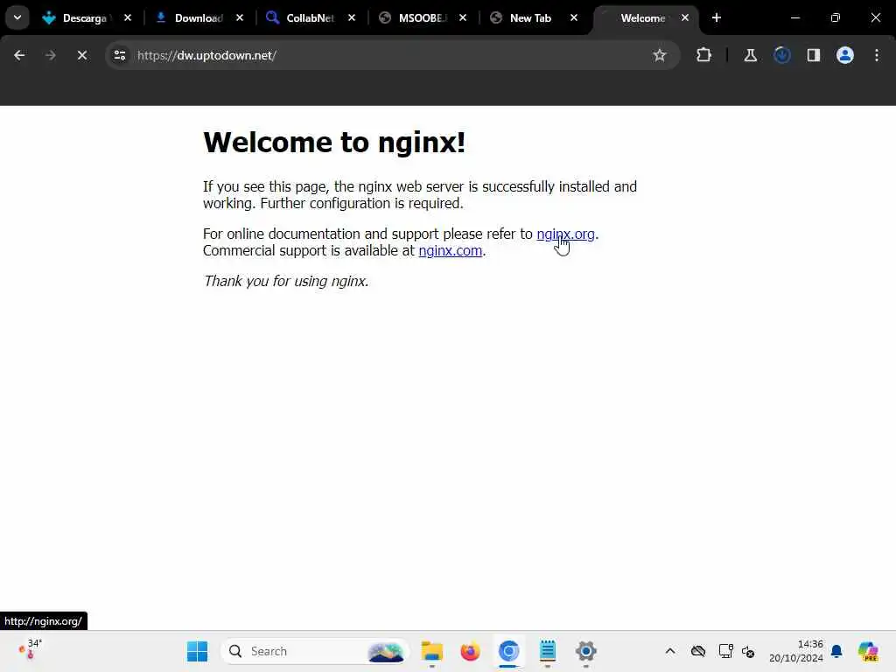Viewport: 896px width, 672px height.
Task: Open the Extensions puzzle icon
Action: point(704,55)
